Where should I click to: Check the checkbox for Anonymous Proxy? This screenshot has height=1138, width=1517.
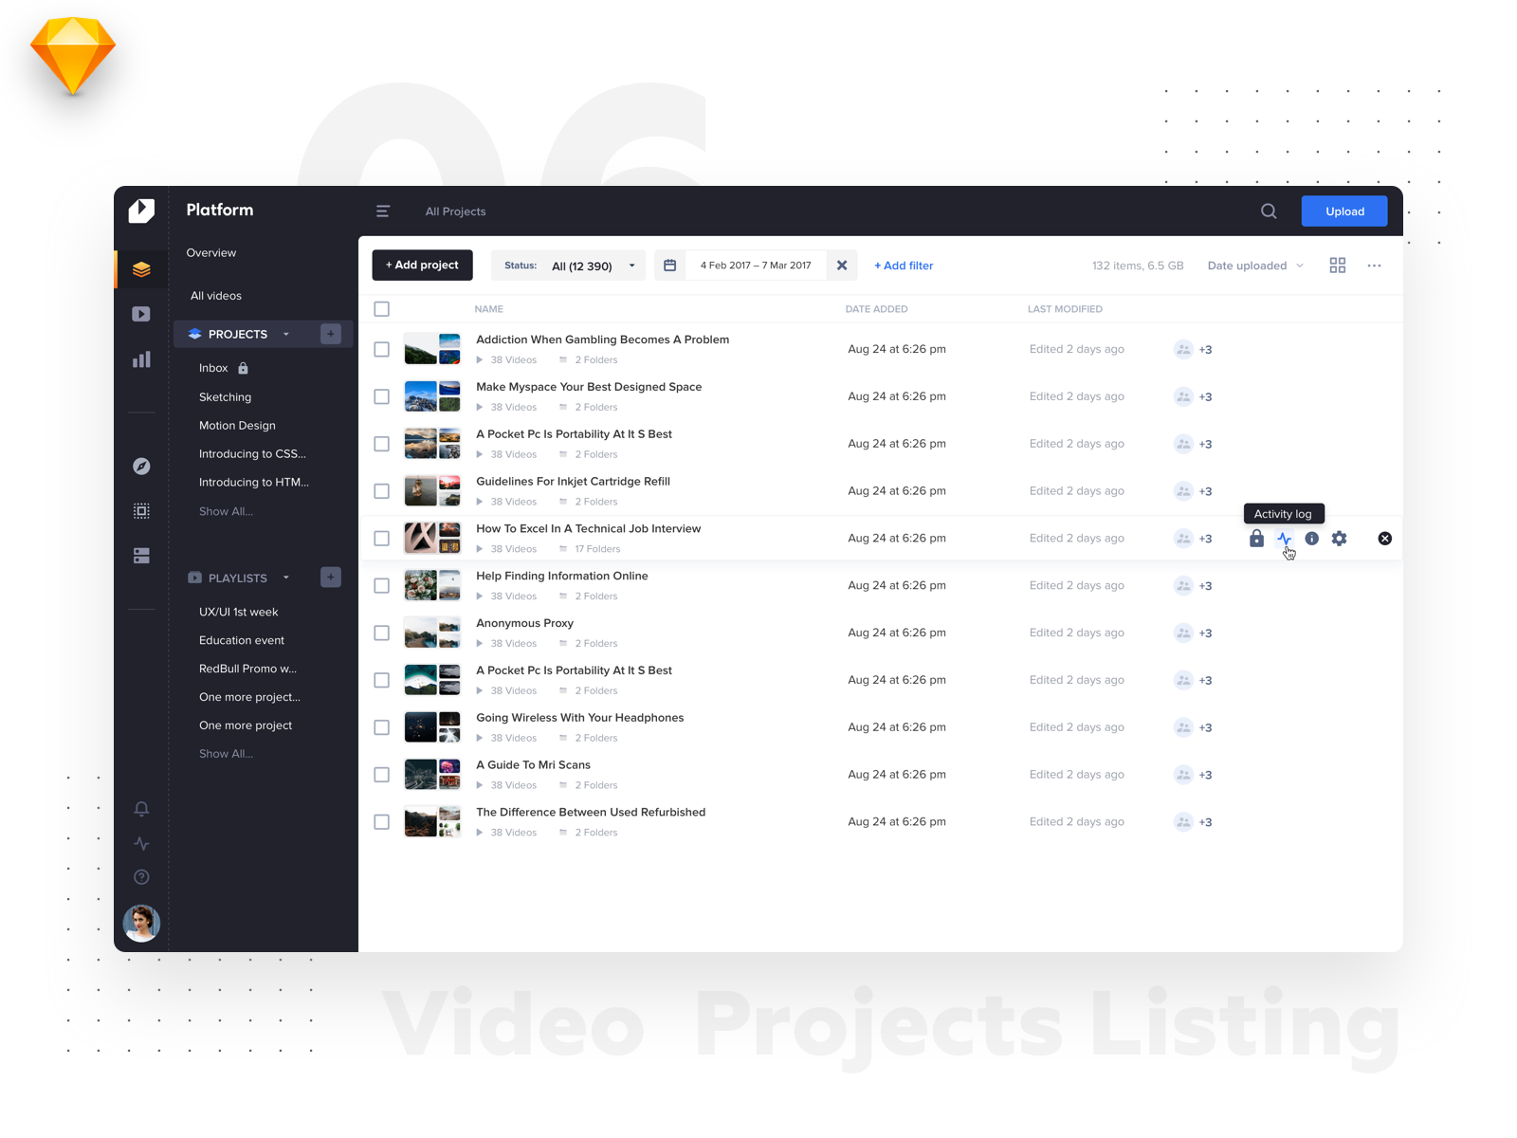(x=381, y=633)
